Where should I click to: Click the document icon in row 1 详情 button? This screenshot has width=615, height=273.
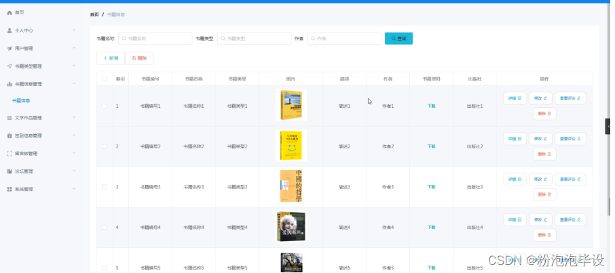pos(519,98)
